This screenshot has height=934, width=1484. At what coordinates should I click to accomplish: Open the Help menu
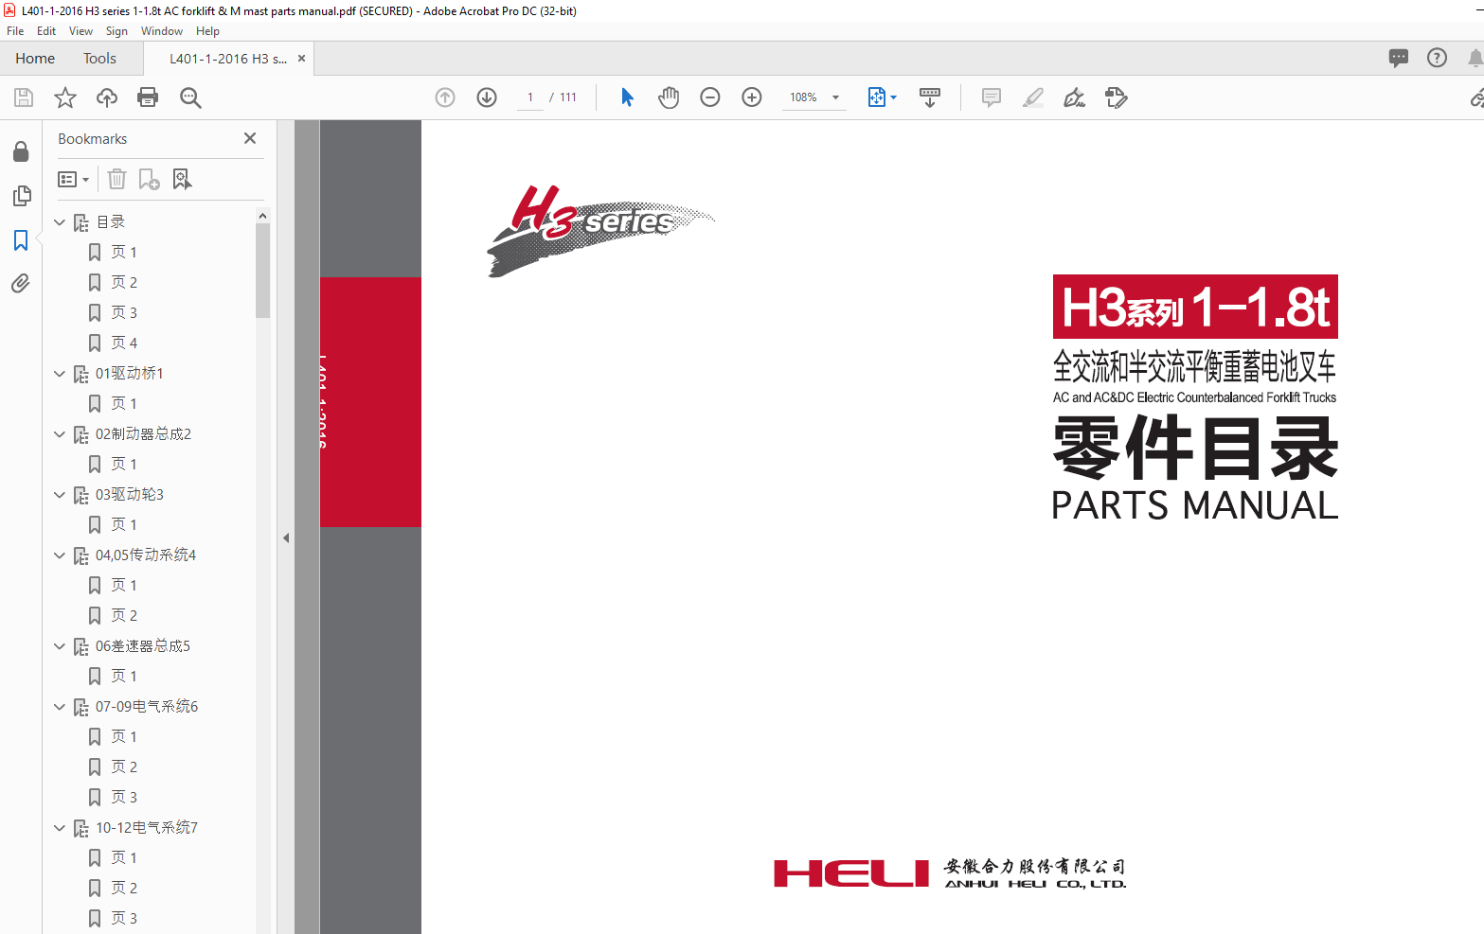(x=207, y=31)
